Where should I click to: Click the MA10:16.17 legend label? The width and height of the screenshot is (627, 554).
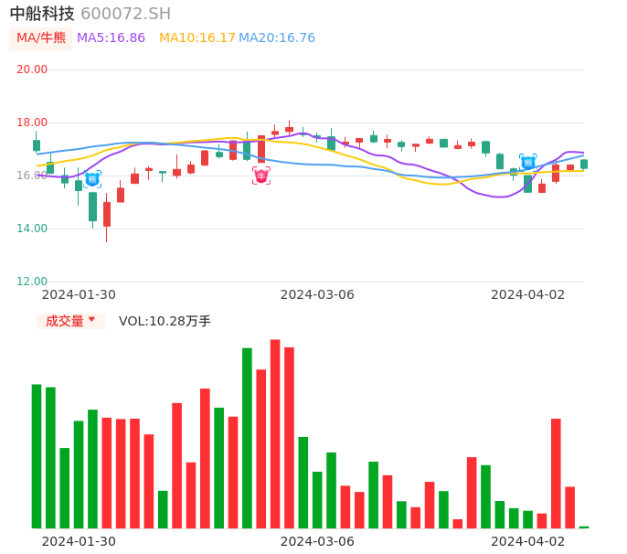coord(197,38)
